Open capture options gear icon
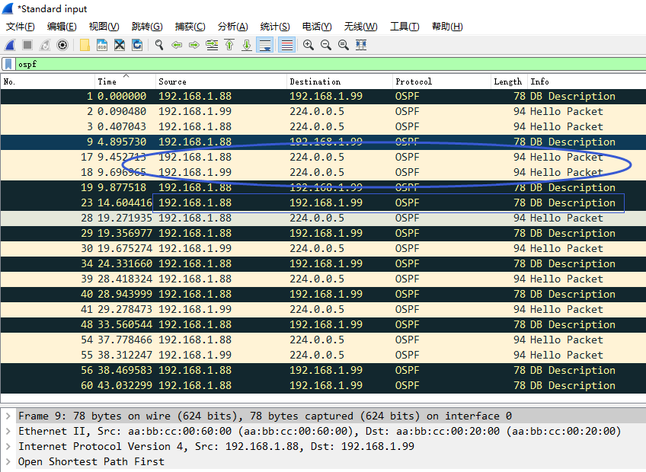 [x=62, y=45]
